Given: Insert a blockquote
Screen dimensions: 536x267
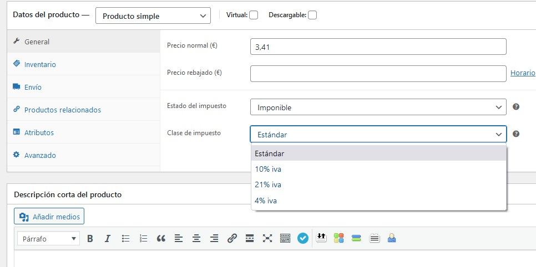Looking at the screenshot, I should coord(161,238).
